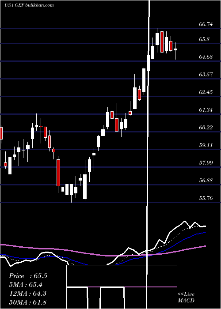
Task: Click the 65.8 price level label
Action: [x=204, y=39]
